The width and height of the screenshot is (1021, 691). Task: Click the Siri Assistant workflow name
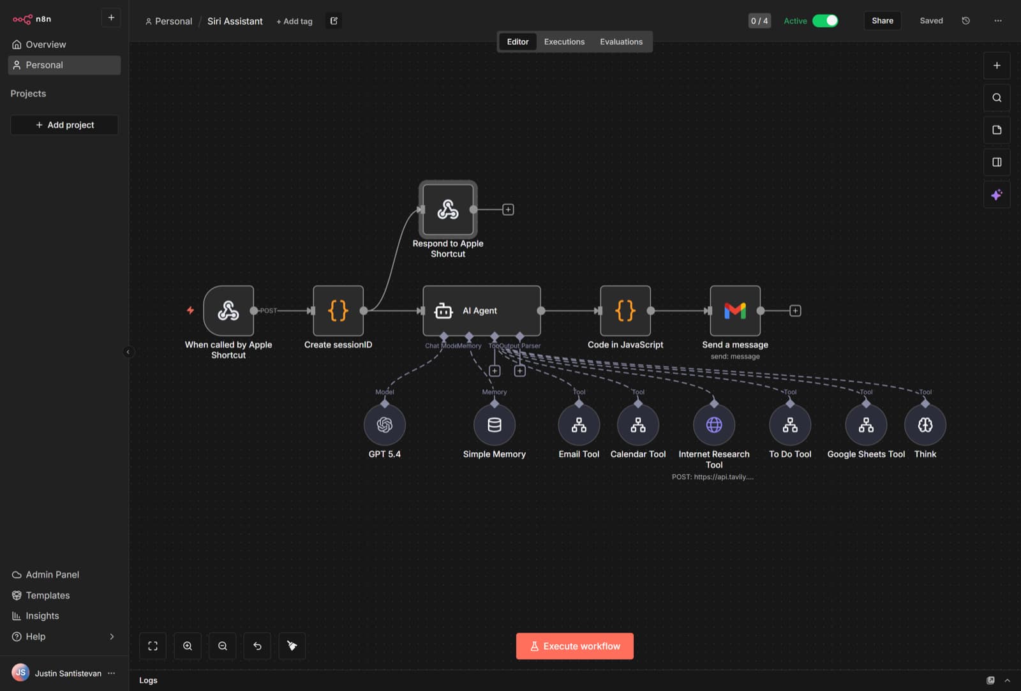point(235,21)
